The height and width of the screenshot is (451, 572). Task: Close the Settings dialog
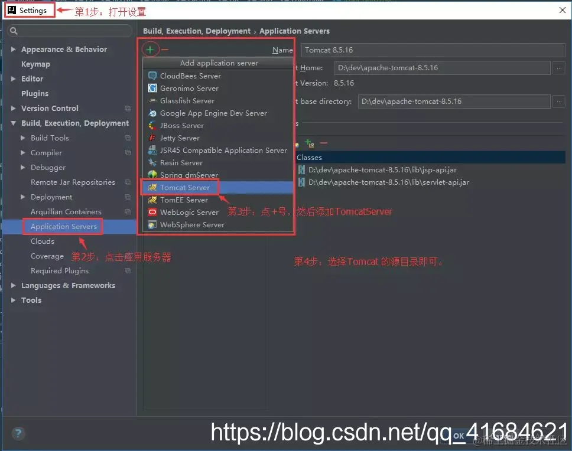coord(562,10)
